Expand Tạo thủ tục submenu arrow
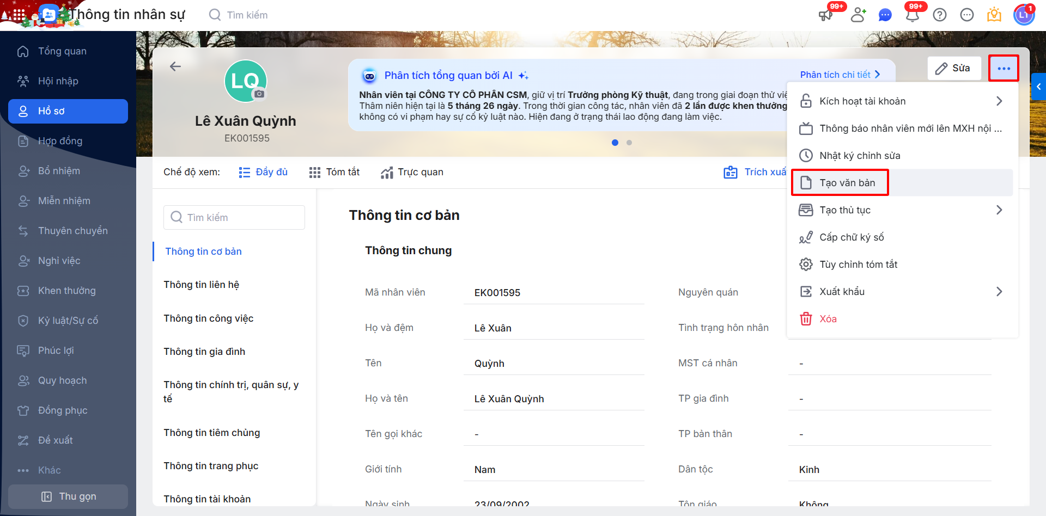 (x=999, y=210)
